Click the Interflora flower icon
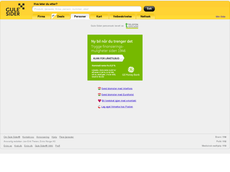The width and height of the screenshot is (230, 172). point(99,88)
